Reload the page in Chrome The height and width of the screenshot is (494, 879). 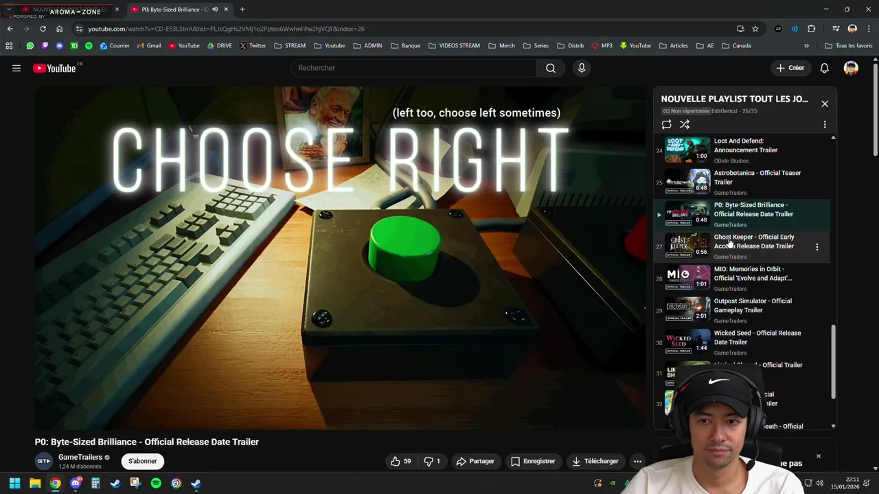pyautogui.click(x=43, y=29)
